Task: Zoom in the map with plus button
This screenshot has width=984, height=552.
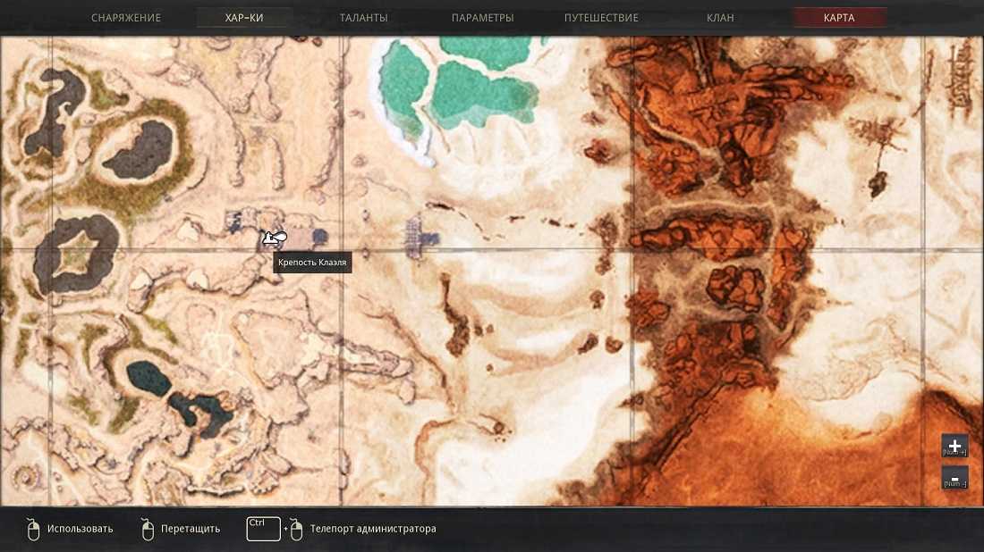Action: click(954, 446)
